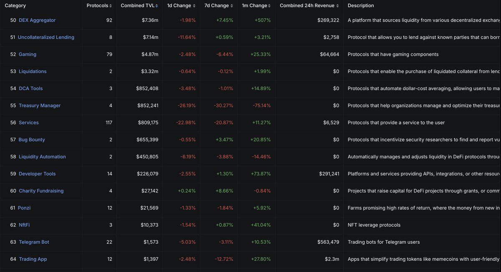The width and height of the screenshot is (501, 272).
Task: Sort by 7d Change column arrows
Action: (233, 6)
